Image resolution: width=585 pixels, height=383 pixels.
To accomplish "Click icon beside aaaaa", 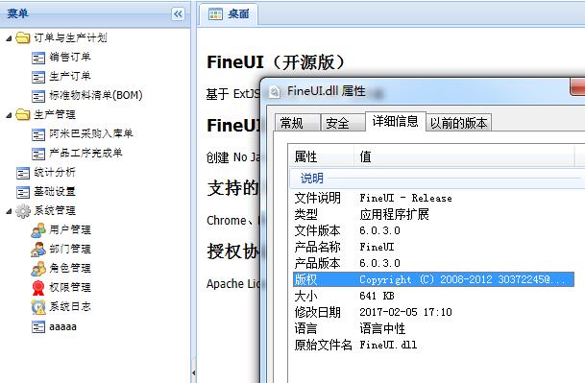I will (x=38, y=327).
